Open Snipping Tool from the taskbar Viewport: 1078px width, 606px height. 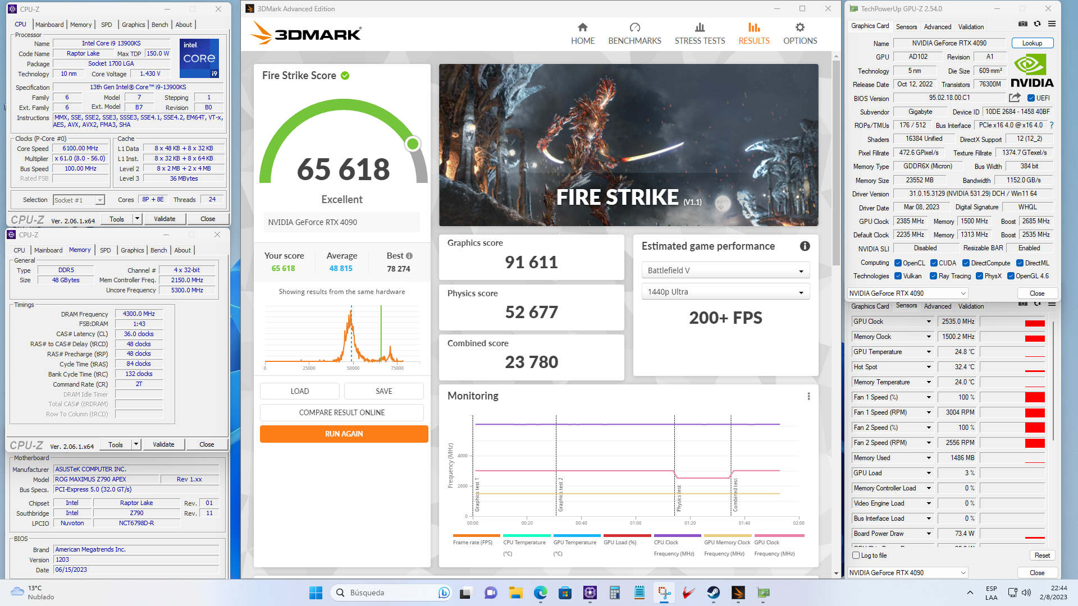coord(664,593)
